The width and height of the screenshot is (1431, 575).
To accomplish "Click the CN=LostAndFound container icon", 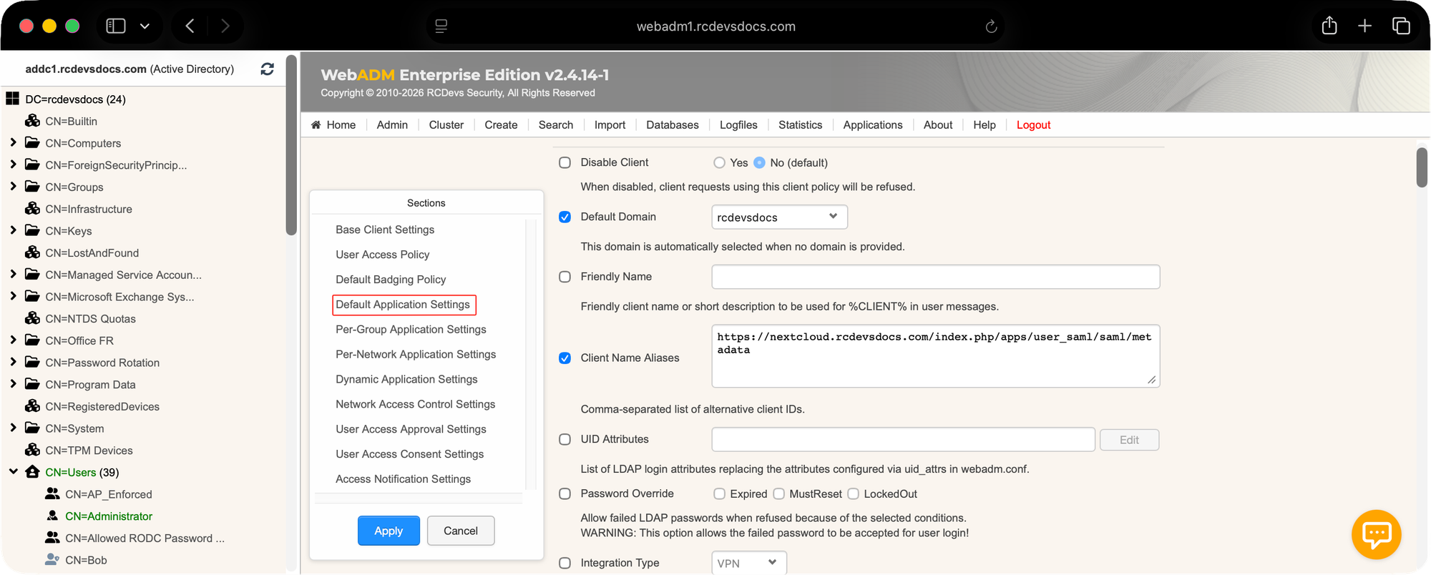I will tap(32, 252).
